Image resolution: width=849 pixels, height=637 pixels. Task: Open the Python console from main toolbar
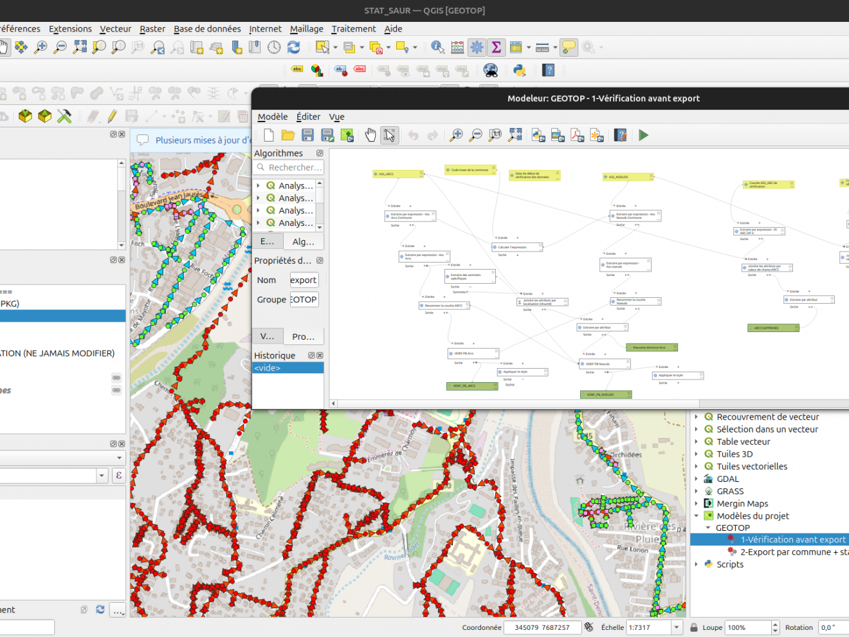520,70
